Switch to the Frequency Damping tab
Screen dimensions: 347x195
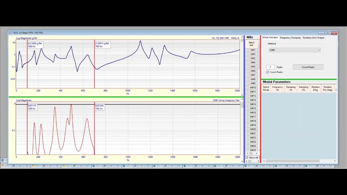(x=290, y=38)
